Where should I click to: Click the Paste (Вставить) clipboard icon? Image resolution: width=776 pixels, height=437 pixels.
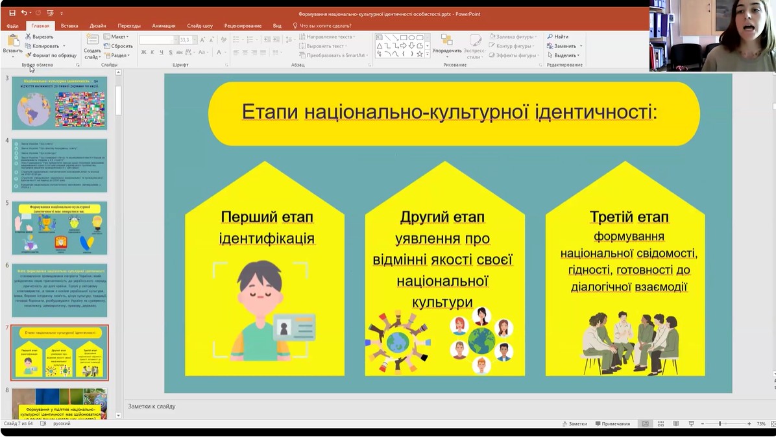(x=12, y=41)
